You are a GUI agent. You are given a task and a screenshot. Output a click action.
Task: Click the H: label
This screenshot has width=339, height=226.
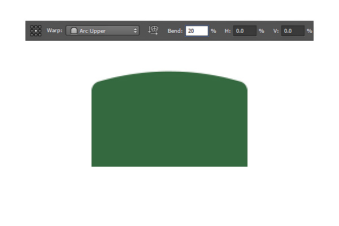tap(228, 31)
